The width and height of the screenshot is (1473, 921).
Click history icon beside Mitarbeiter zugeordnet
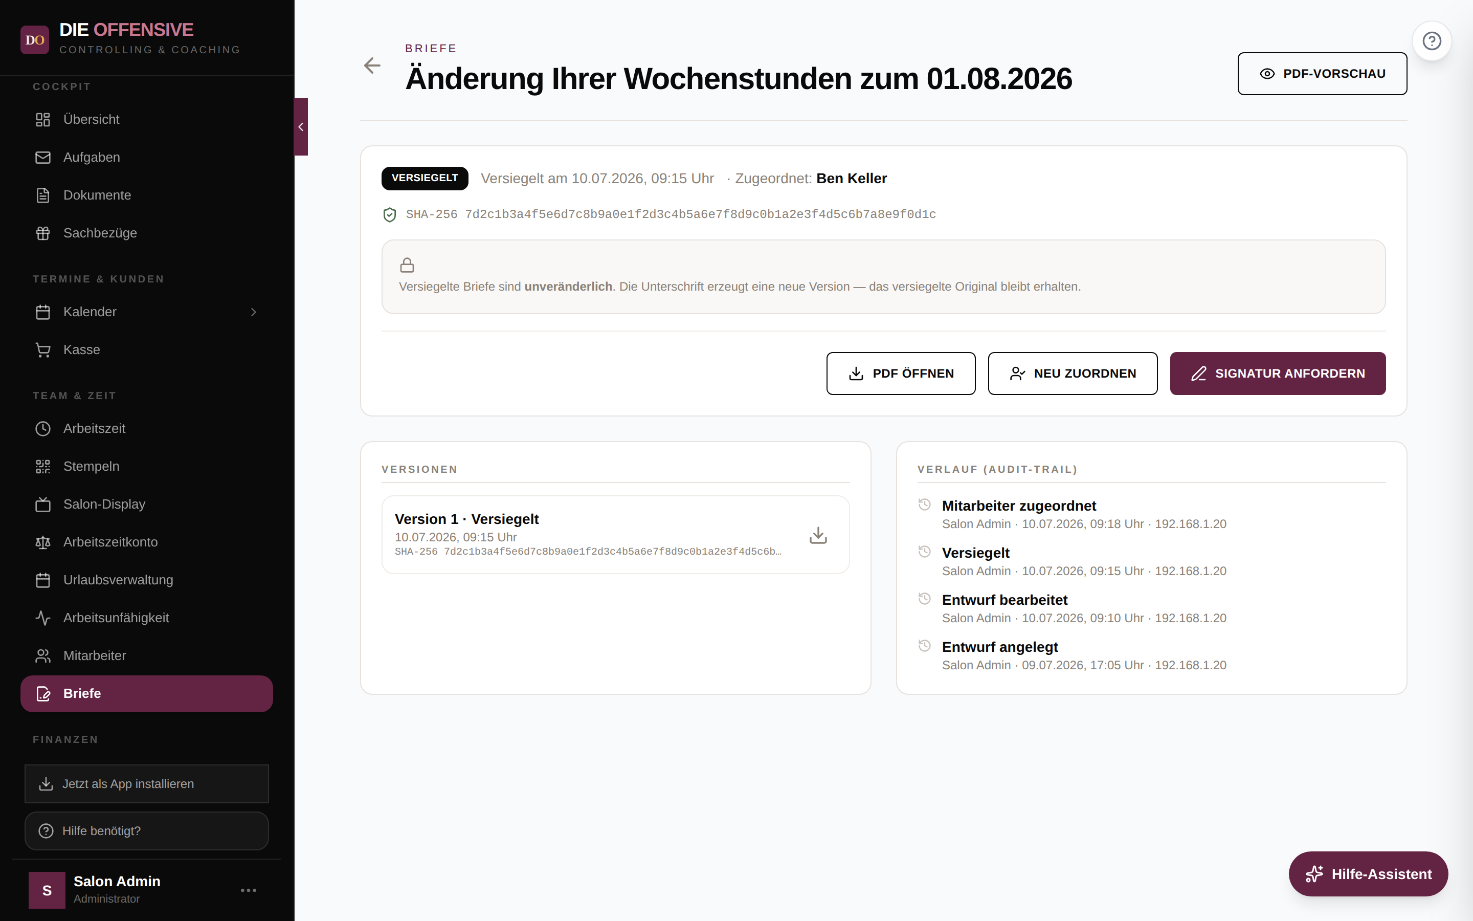tap(925, 505)
